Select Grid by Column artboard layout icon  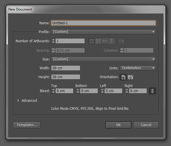[x=98, y=41]
